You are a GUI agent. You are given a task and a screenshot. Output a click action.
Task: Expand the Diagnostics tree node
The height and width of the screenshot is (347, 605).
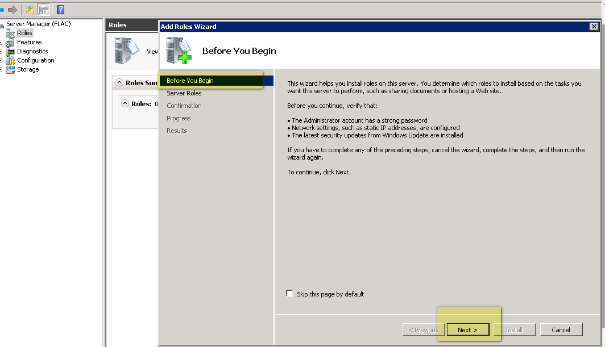tap(1, 51)
